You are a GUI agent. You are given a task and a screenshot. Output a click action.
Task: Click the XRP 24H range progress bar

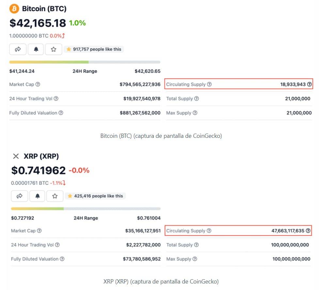[x=86, y=209]
